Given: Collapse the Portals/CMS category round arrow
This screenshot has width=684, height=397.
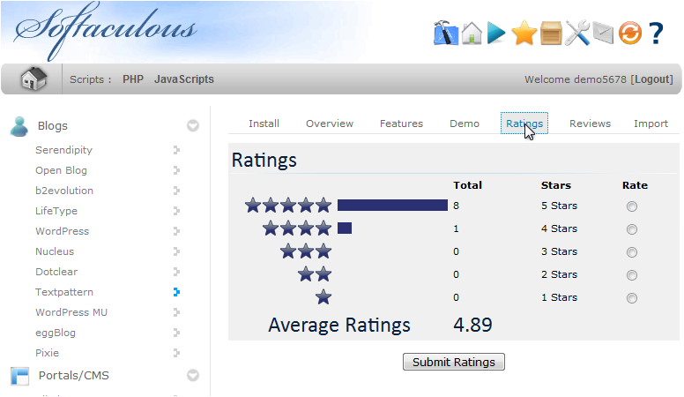Looking at the screenshot, I should (193, 376).
